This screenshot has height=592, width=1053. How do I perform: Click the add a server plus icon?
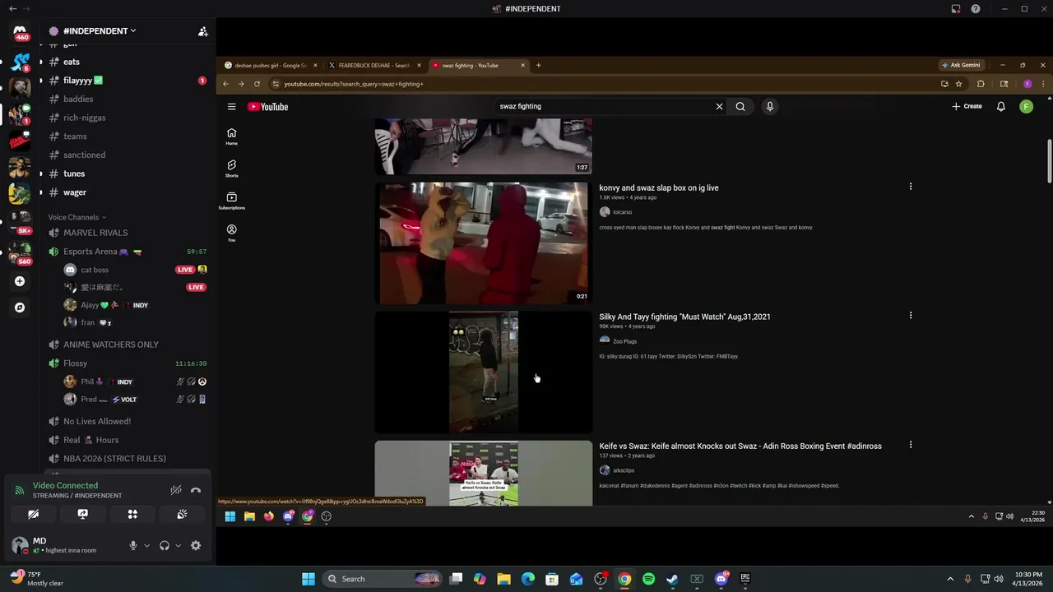(20, 281)
